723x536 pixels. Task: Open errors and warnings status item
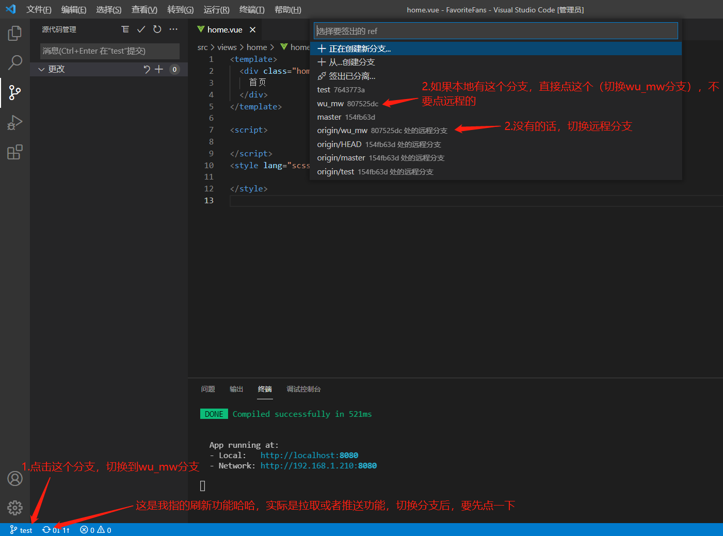point(96,530)
